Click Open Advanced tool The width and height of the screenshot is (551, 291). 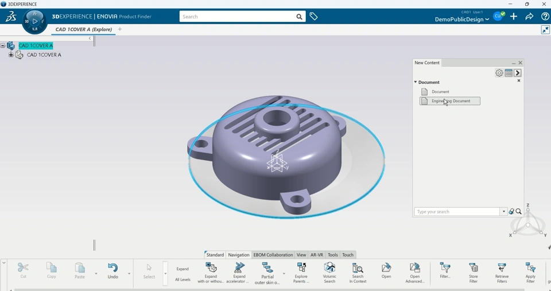click(x=414, y=273)
